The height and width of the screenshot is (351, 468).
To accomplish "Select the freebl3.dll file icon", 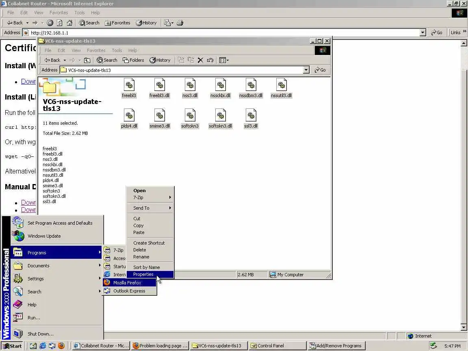I will 159,85.
